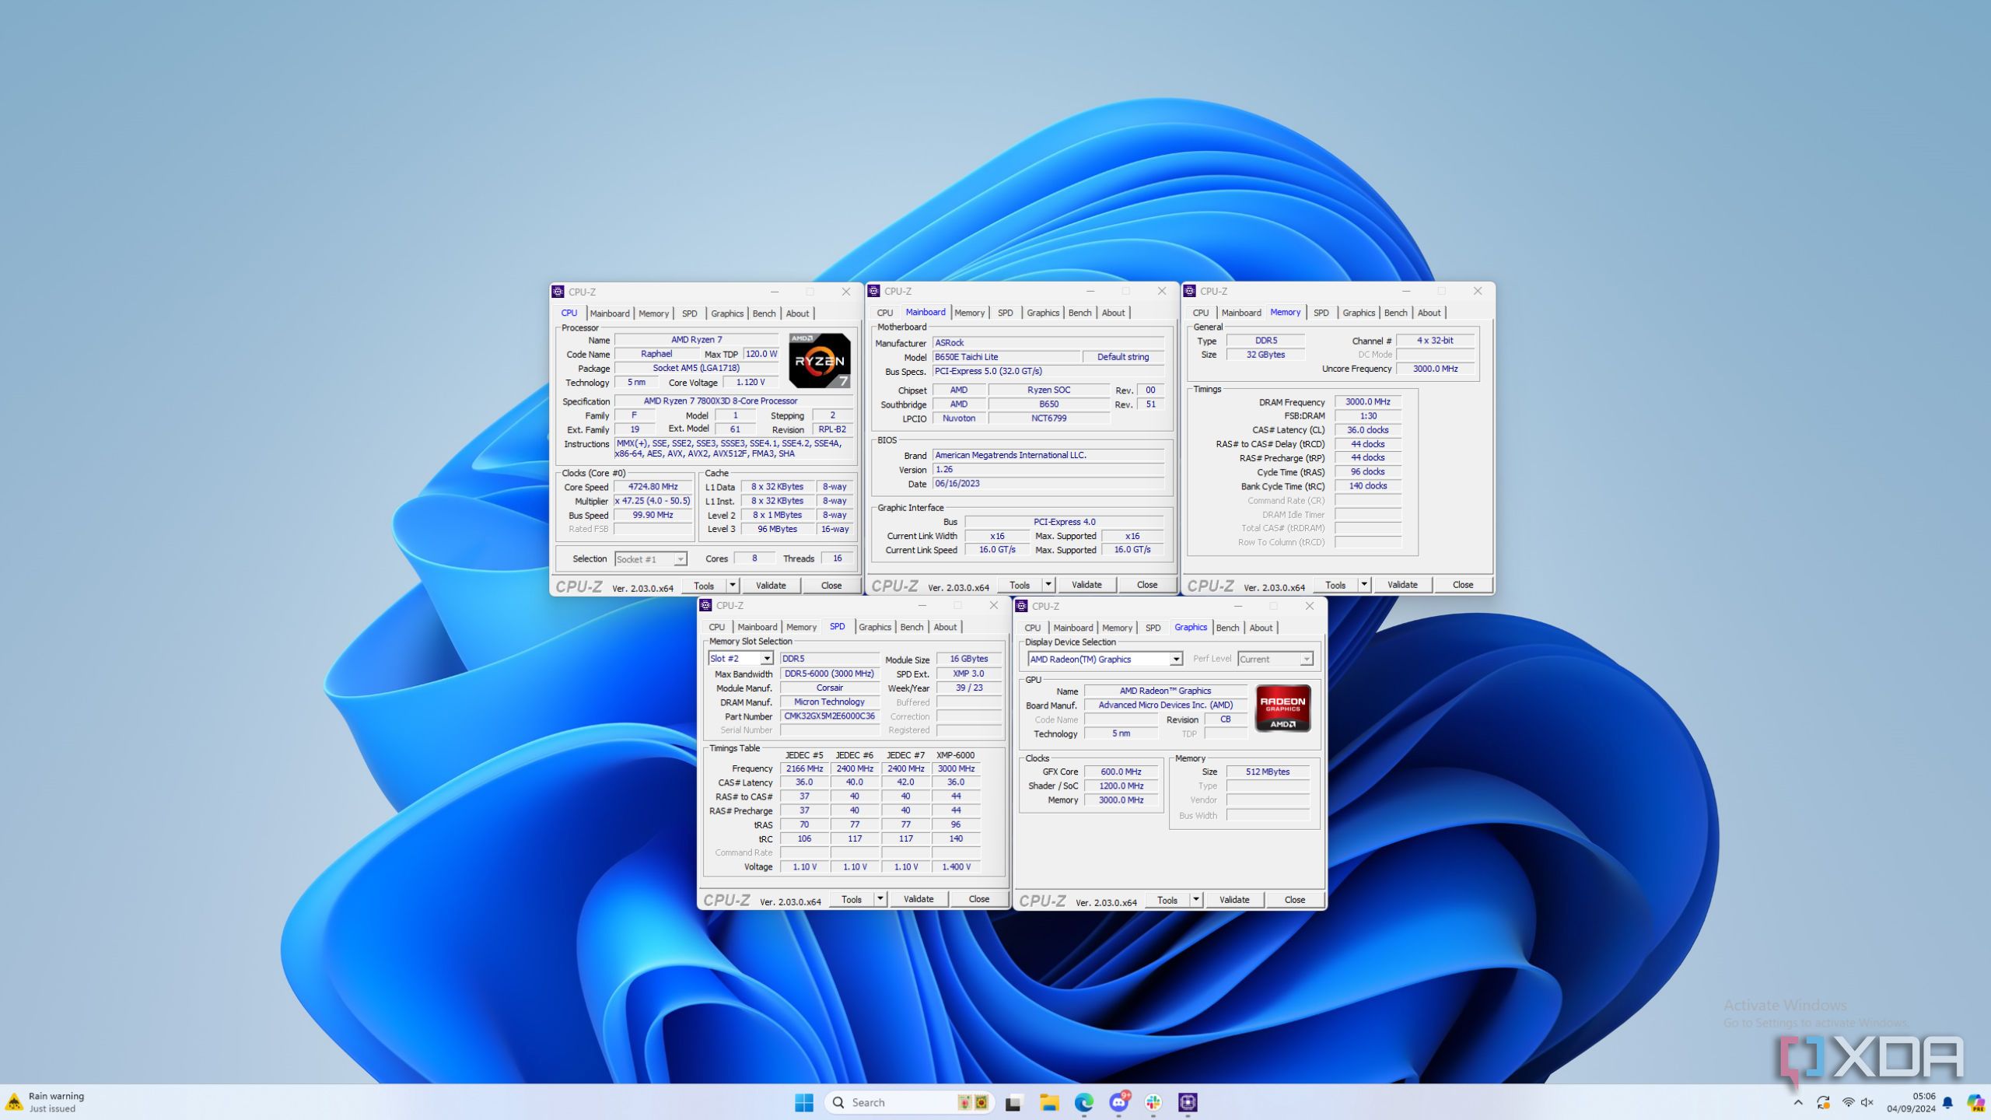
Task: Open the Memory Slot Selection dropdown showing Slot #2
Action: pos(767,658)
